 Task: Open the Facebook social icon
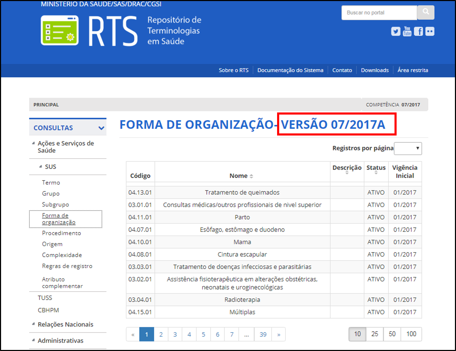418,31
